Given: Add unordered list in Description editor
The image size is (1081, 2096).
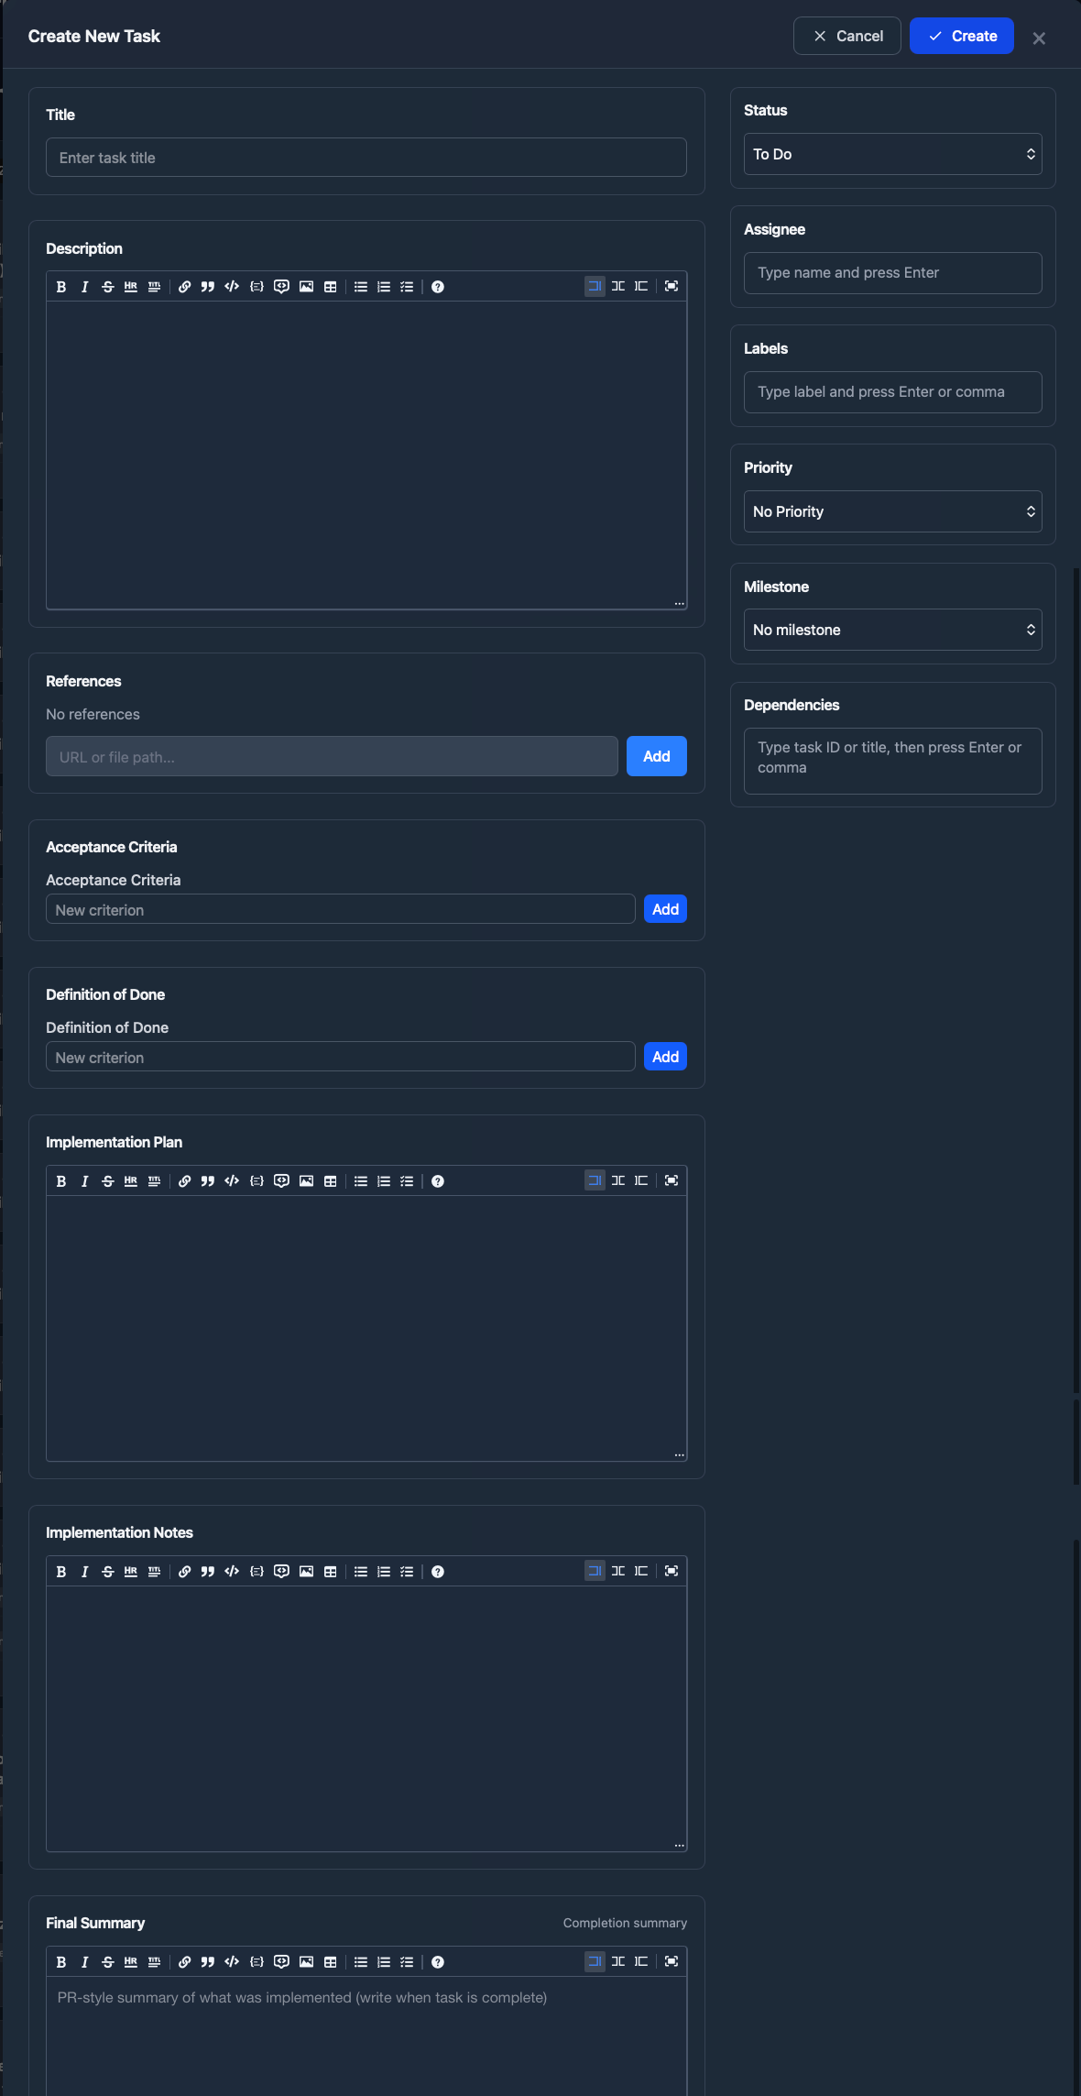Looking at the screenshot, I should coord(361,287).
